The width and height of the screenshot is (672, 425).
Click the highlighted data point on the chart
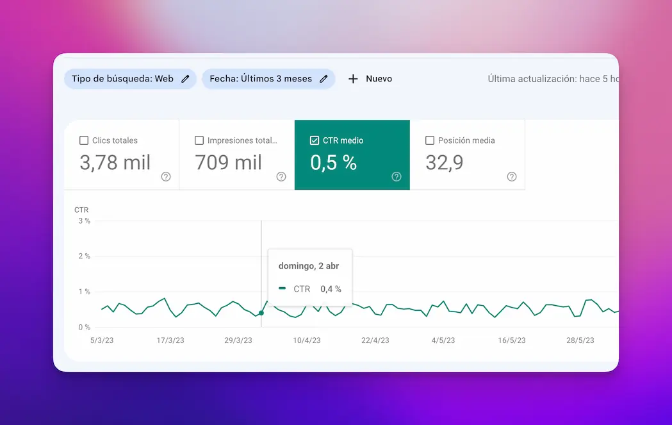(261, 312)
